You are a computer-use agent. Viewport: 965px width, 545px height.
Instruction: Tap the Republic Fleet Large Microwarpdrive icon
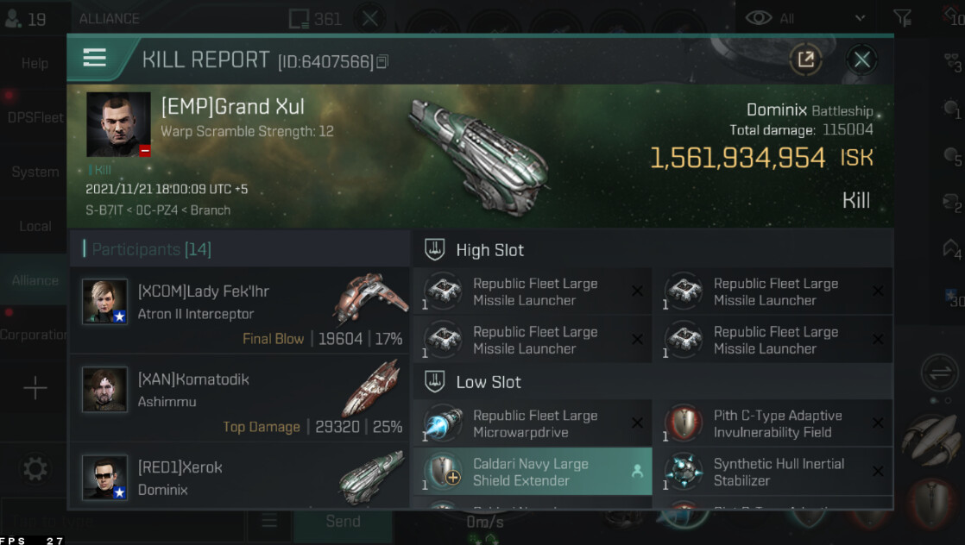[443, 423]
